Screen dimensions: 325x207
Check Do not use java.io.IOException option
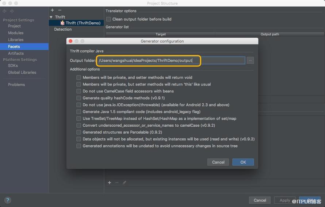(x=79, y=105)
